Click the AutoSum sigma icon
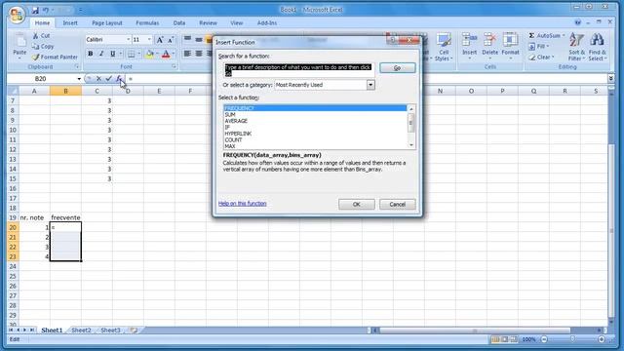Screen dimensions: 624x351 coord(531,35)
